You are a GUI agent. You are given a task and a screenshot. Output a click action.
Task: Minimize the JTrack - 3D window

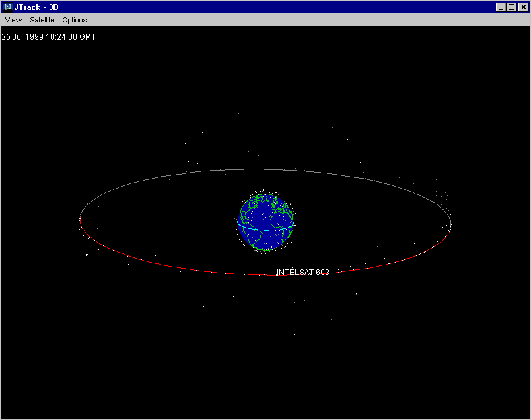pos(501,7)
